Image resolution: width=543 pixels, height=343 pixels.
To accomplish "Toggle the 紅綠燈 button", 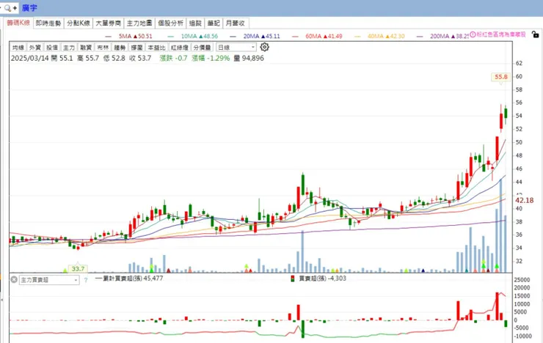I will (179, 48).
